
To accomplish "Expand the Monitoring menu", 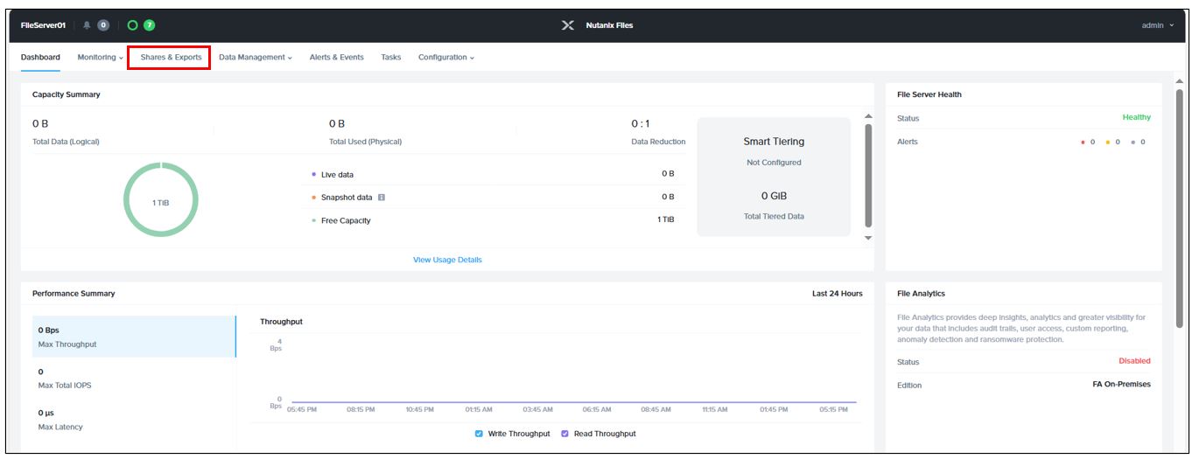I will 100,58.
